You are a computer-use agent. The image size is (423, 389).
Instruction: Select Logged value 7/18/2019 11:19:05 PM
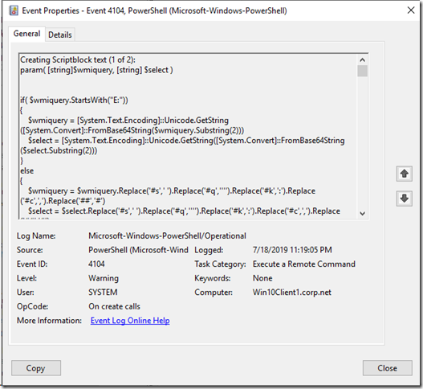(x=292, y=250)
